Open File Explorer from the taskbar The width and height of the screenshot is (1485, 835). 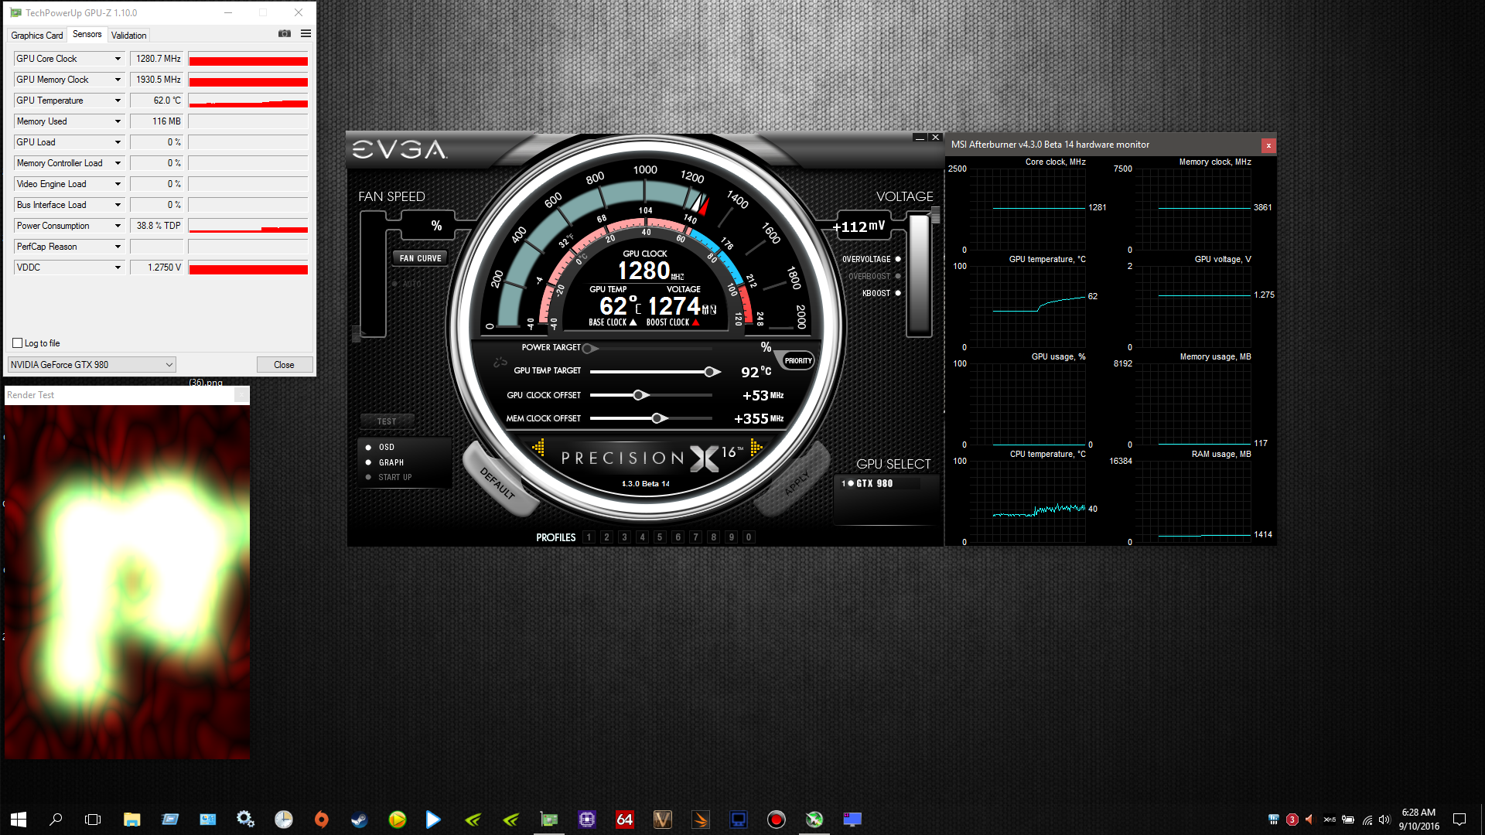132,819
